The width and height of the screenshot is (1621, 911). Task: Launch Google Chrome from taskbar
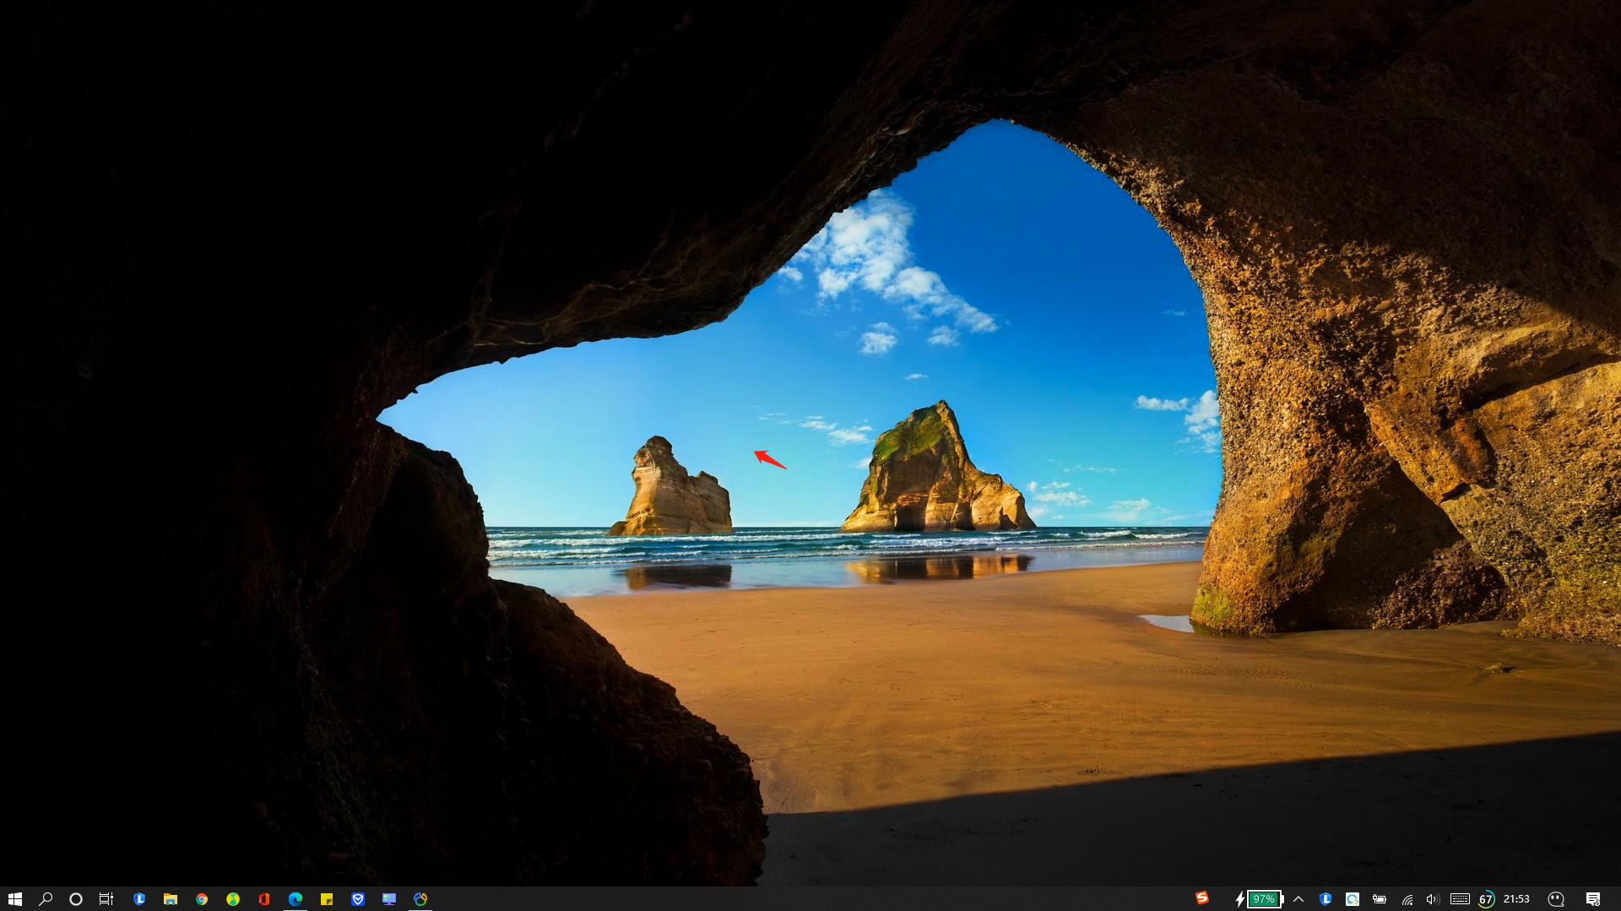202,899
